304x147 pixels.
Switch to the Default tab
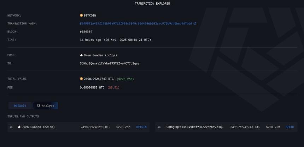20,106
